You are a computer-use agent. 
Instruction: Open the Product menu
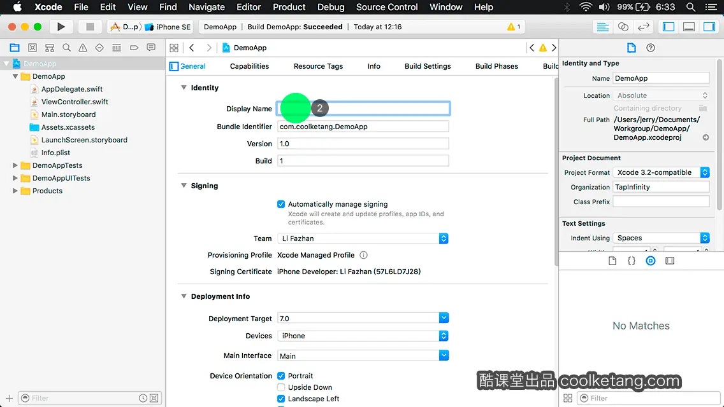pyautogui.click(x=289, y=7)
